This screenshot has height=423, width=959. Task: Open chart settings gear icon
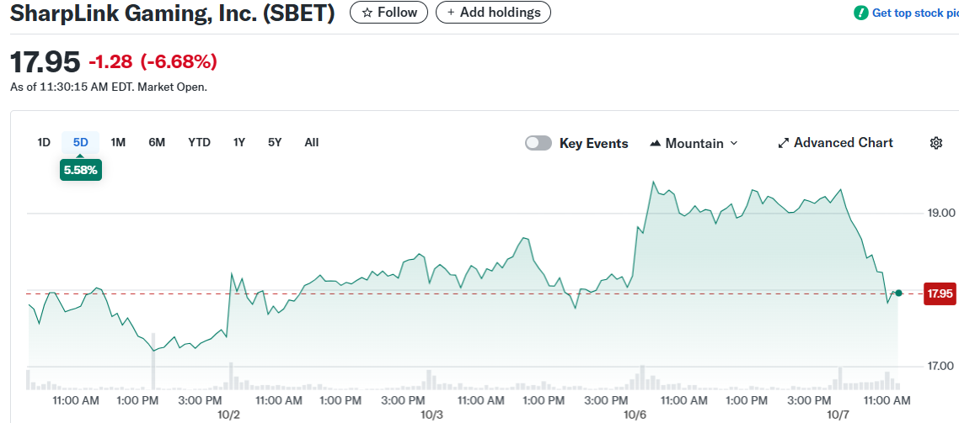pyautogui.click(x=935, y=143)
